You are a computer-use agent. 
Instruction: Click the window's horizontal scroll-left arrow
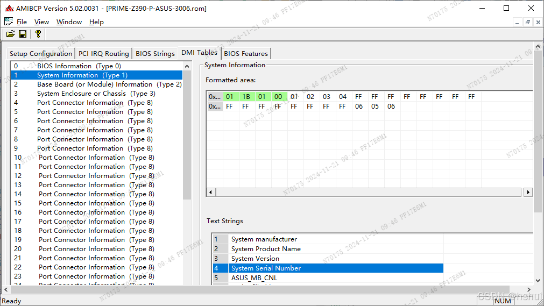6,289
